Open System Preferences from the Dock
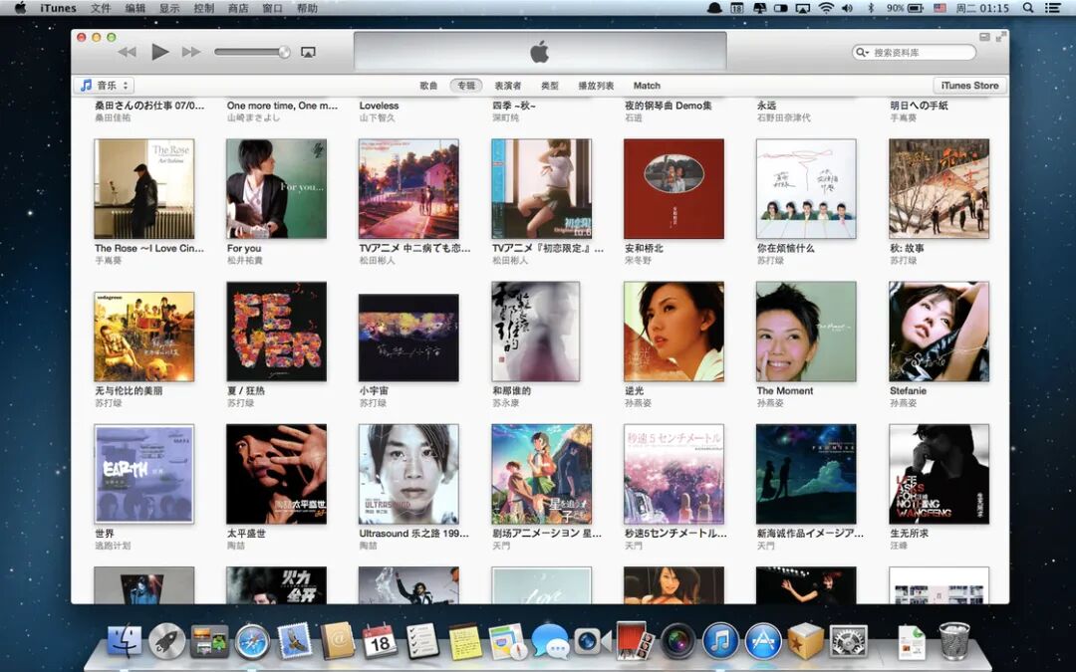The image size is (1076, 672). click(848, 642)
